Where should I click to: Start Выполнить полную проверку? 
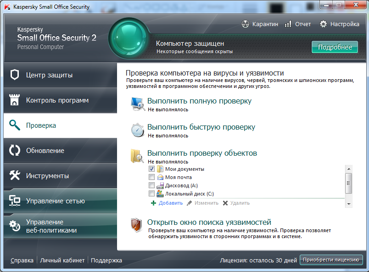(x=199, y=101)
